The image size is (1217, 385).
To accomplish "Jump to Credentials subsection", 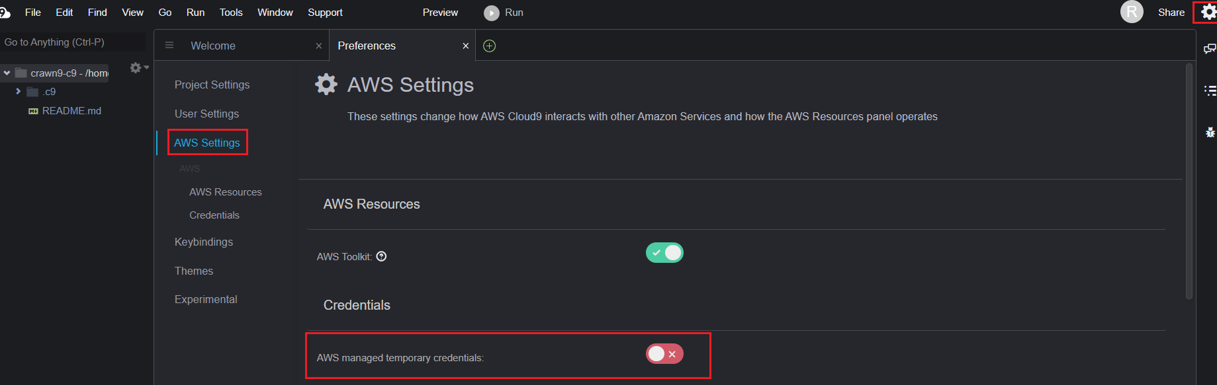I will [214, 215].
